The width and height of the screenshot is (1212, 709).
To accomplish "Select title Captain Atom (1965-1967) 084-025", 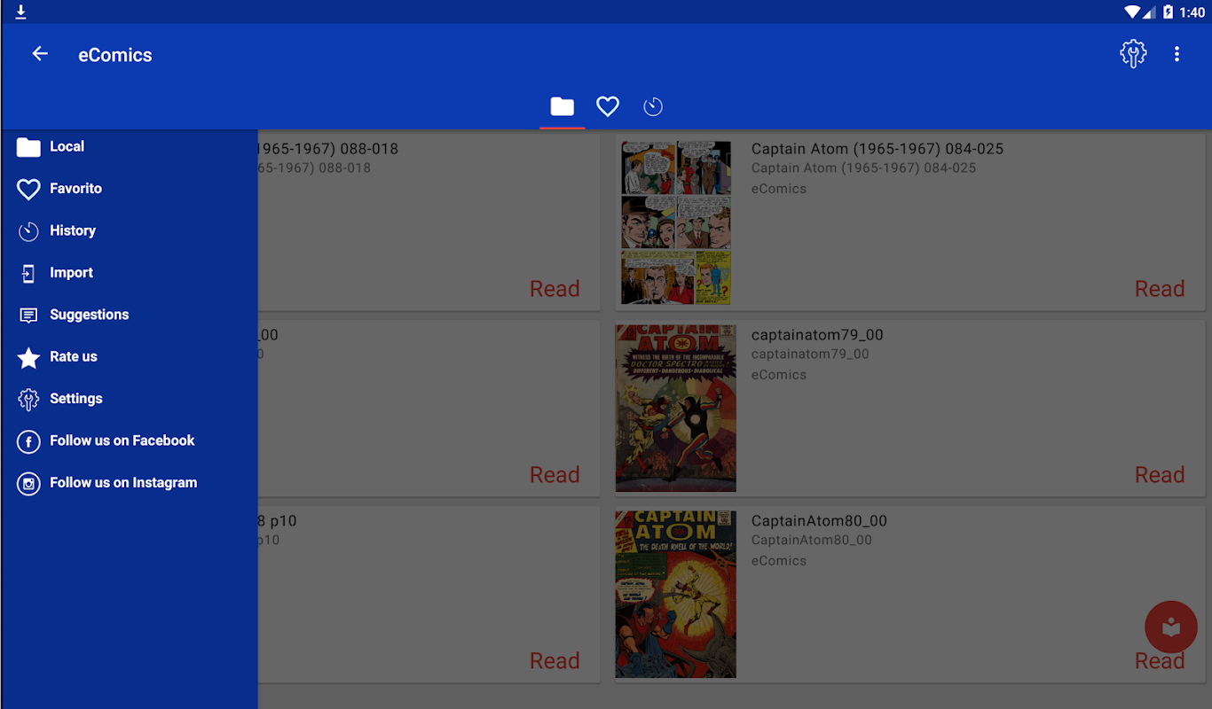I will coord(878,149).
